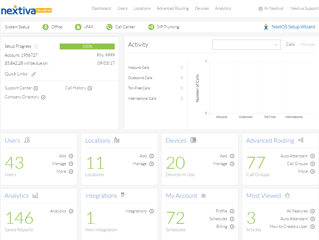Click the Analytics card bar chart icon
This screenshot has width=319, height=240.
tap(35, 195)
